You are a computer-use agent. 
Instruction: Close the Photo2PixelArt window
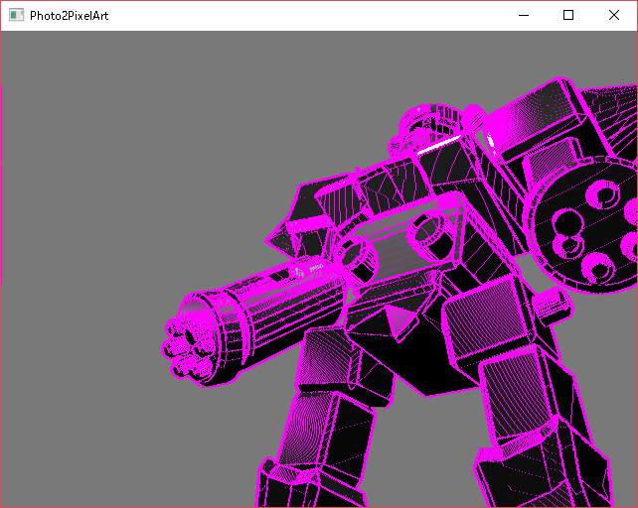pos(614,16)
